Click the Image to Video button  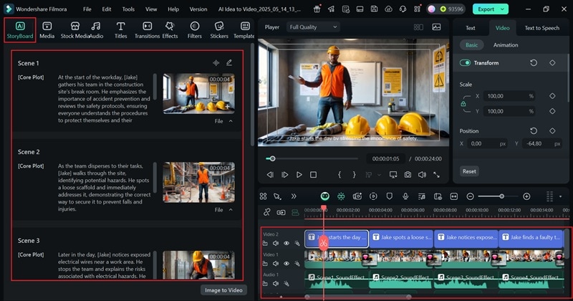coord(223,290)
